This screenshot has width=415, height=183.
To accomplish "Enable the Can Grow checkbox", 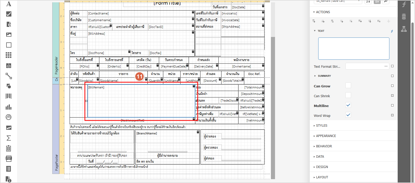I will [348, 86].
